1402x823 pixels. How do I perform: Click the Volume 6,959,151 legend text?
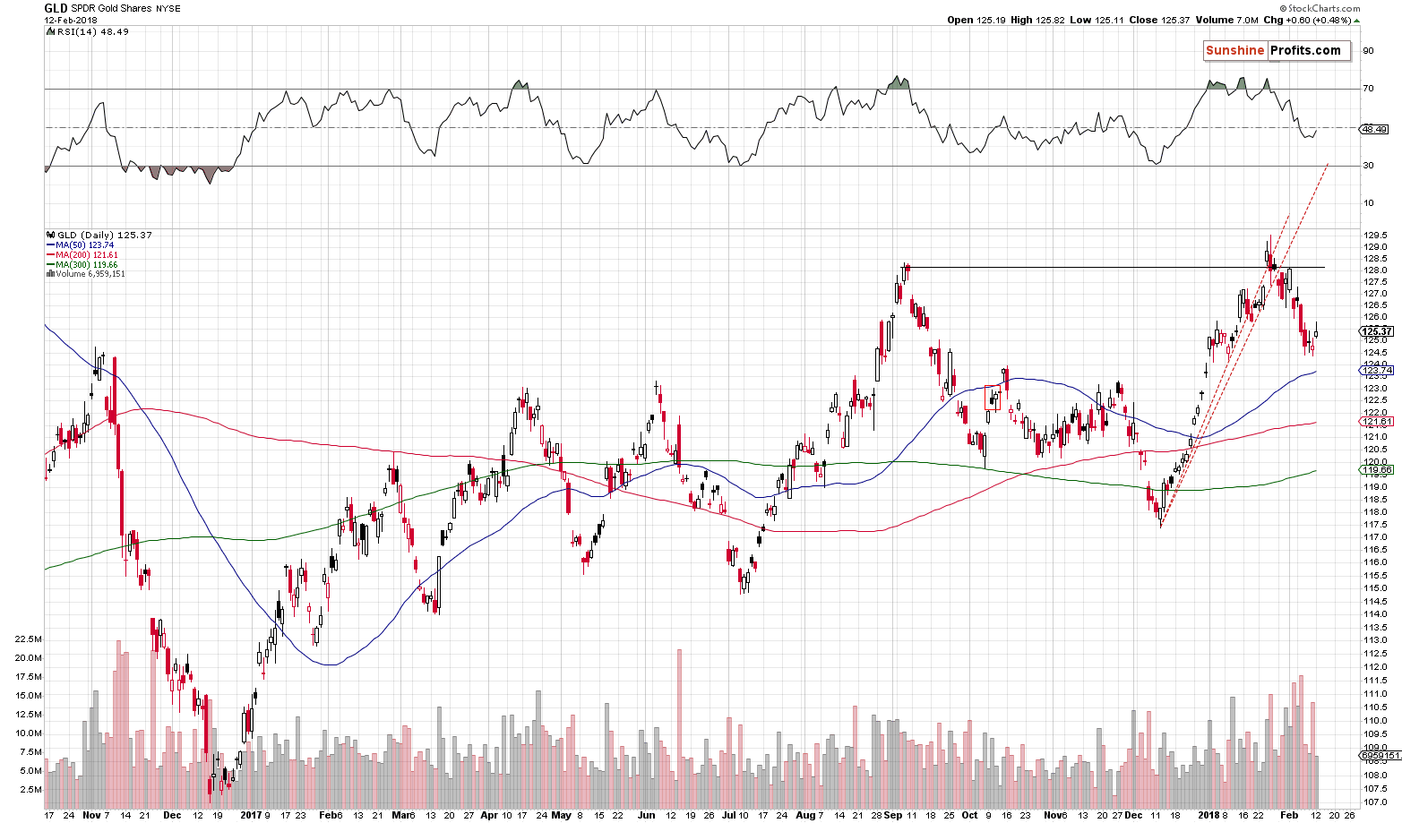[89, 274]
